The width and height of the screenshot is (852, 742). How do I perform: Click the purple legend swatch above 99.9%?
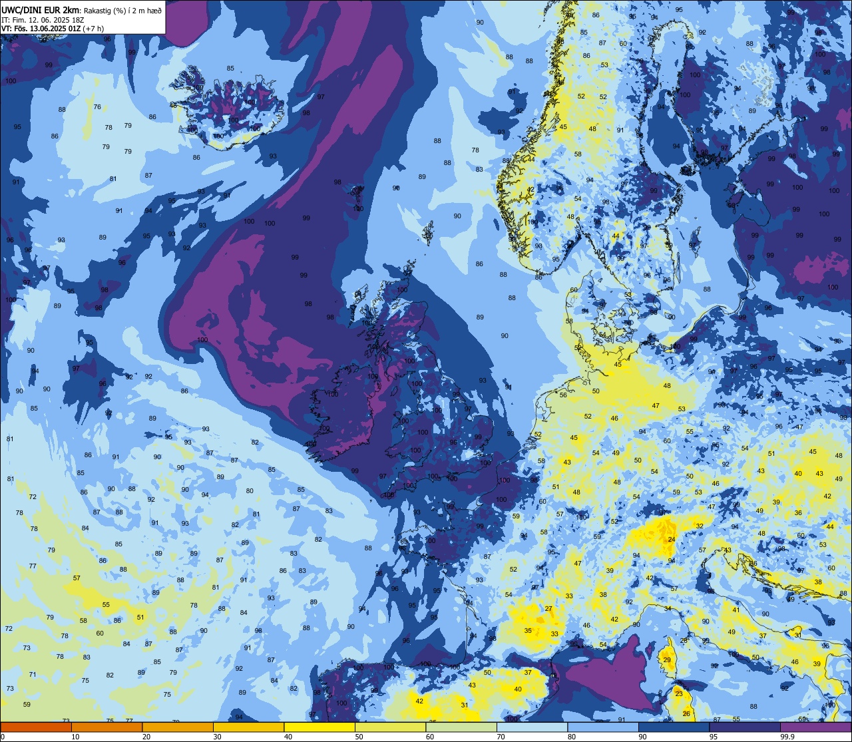(x=815, y=727)
